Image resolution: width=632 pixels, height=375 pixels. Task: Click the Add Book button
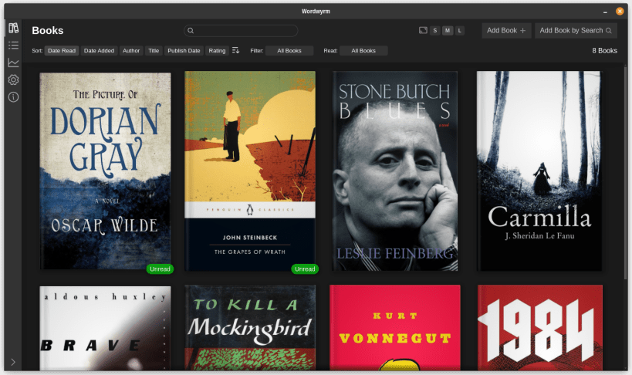(x=506, y=31)
